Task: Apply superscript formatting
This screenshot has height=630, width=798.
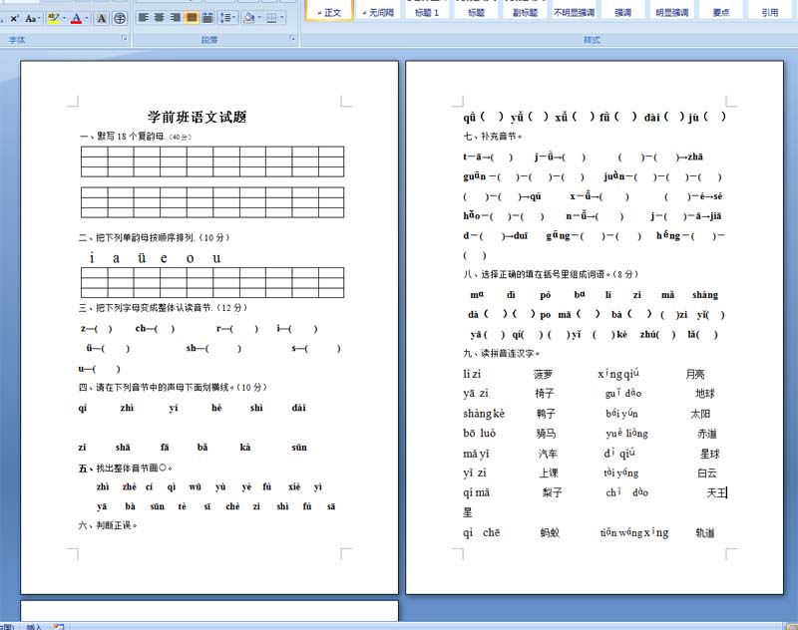Action: pos(14,19)
